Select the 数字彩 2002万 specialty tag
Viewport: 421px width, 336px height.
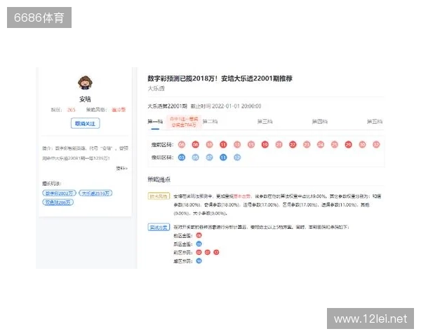59,193
